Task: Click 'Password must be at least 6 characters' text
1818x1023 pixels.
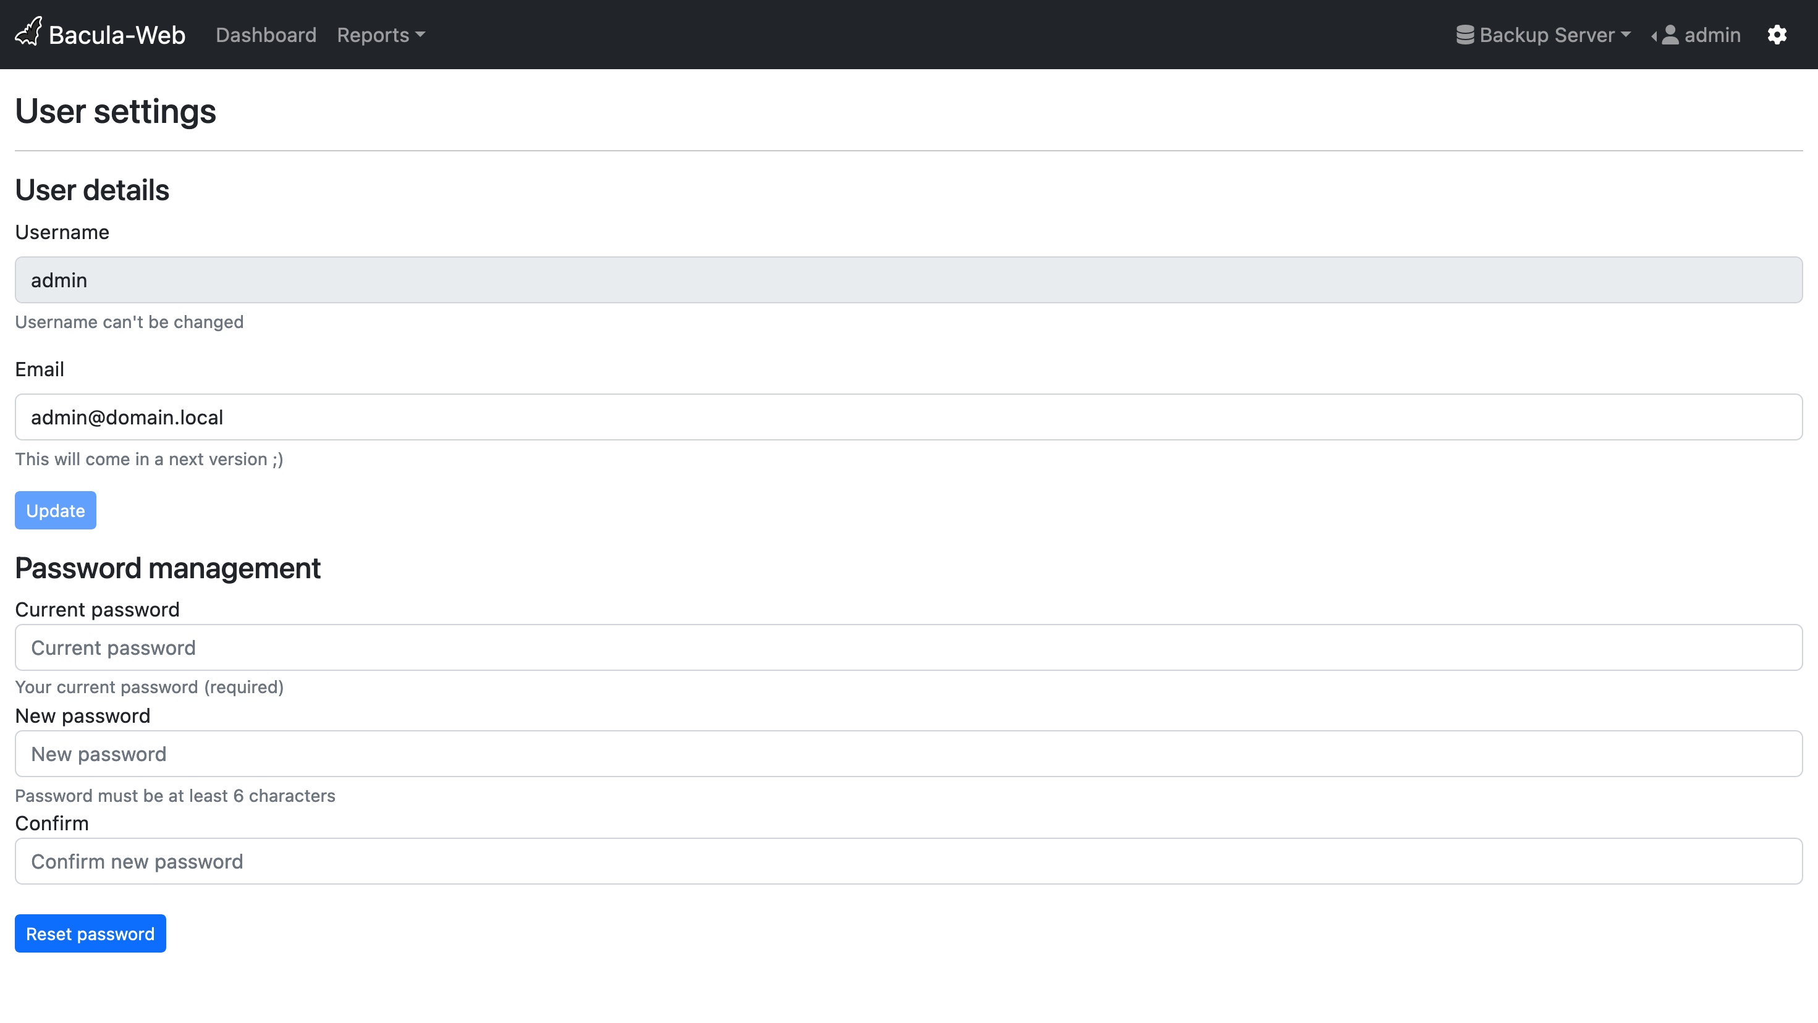Action: tap(175, 795)
